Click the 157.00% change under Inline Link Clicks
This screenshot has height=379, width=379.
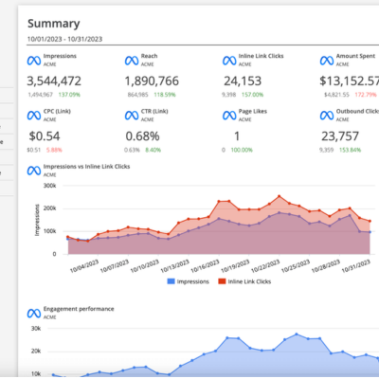coord(252,95)
